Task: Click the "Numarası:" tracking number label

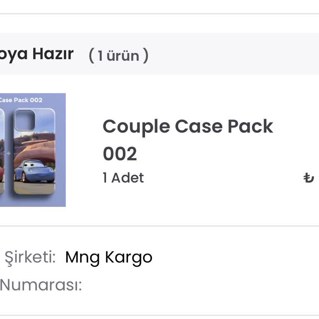Action: (x=41, y=285)
